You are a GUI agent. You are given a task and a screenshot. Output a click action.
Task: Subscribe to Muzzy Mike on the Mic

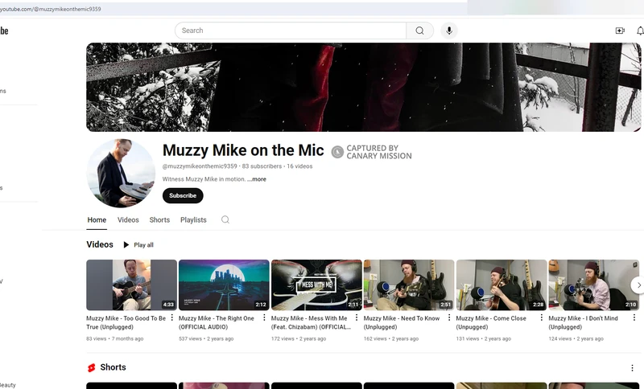183,195
